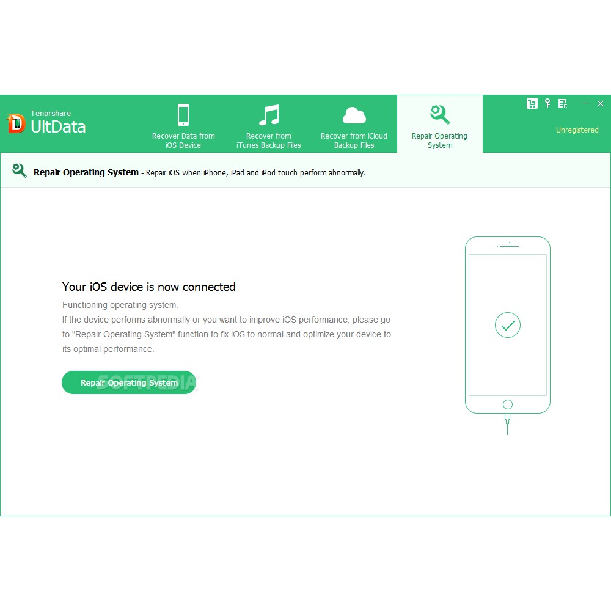
Task: Open Recover from iTunes Backup Files tab
Action: click(x=268, y=141)
